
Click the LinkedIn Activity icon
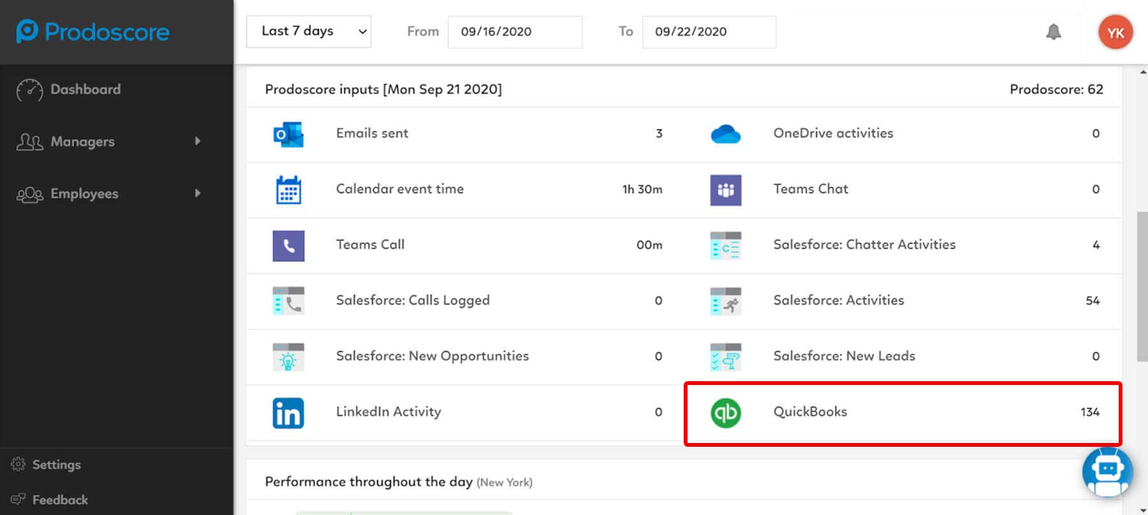tap(288, 412)
